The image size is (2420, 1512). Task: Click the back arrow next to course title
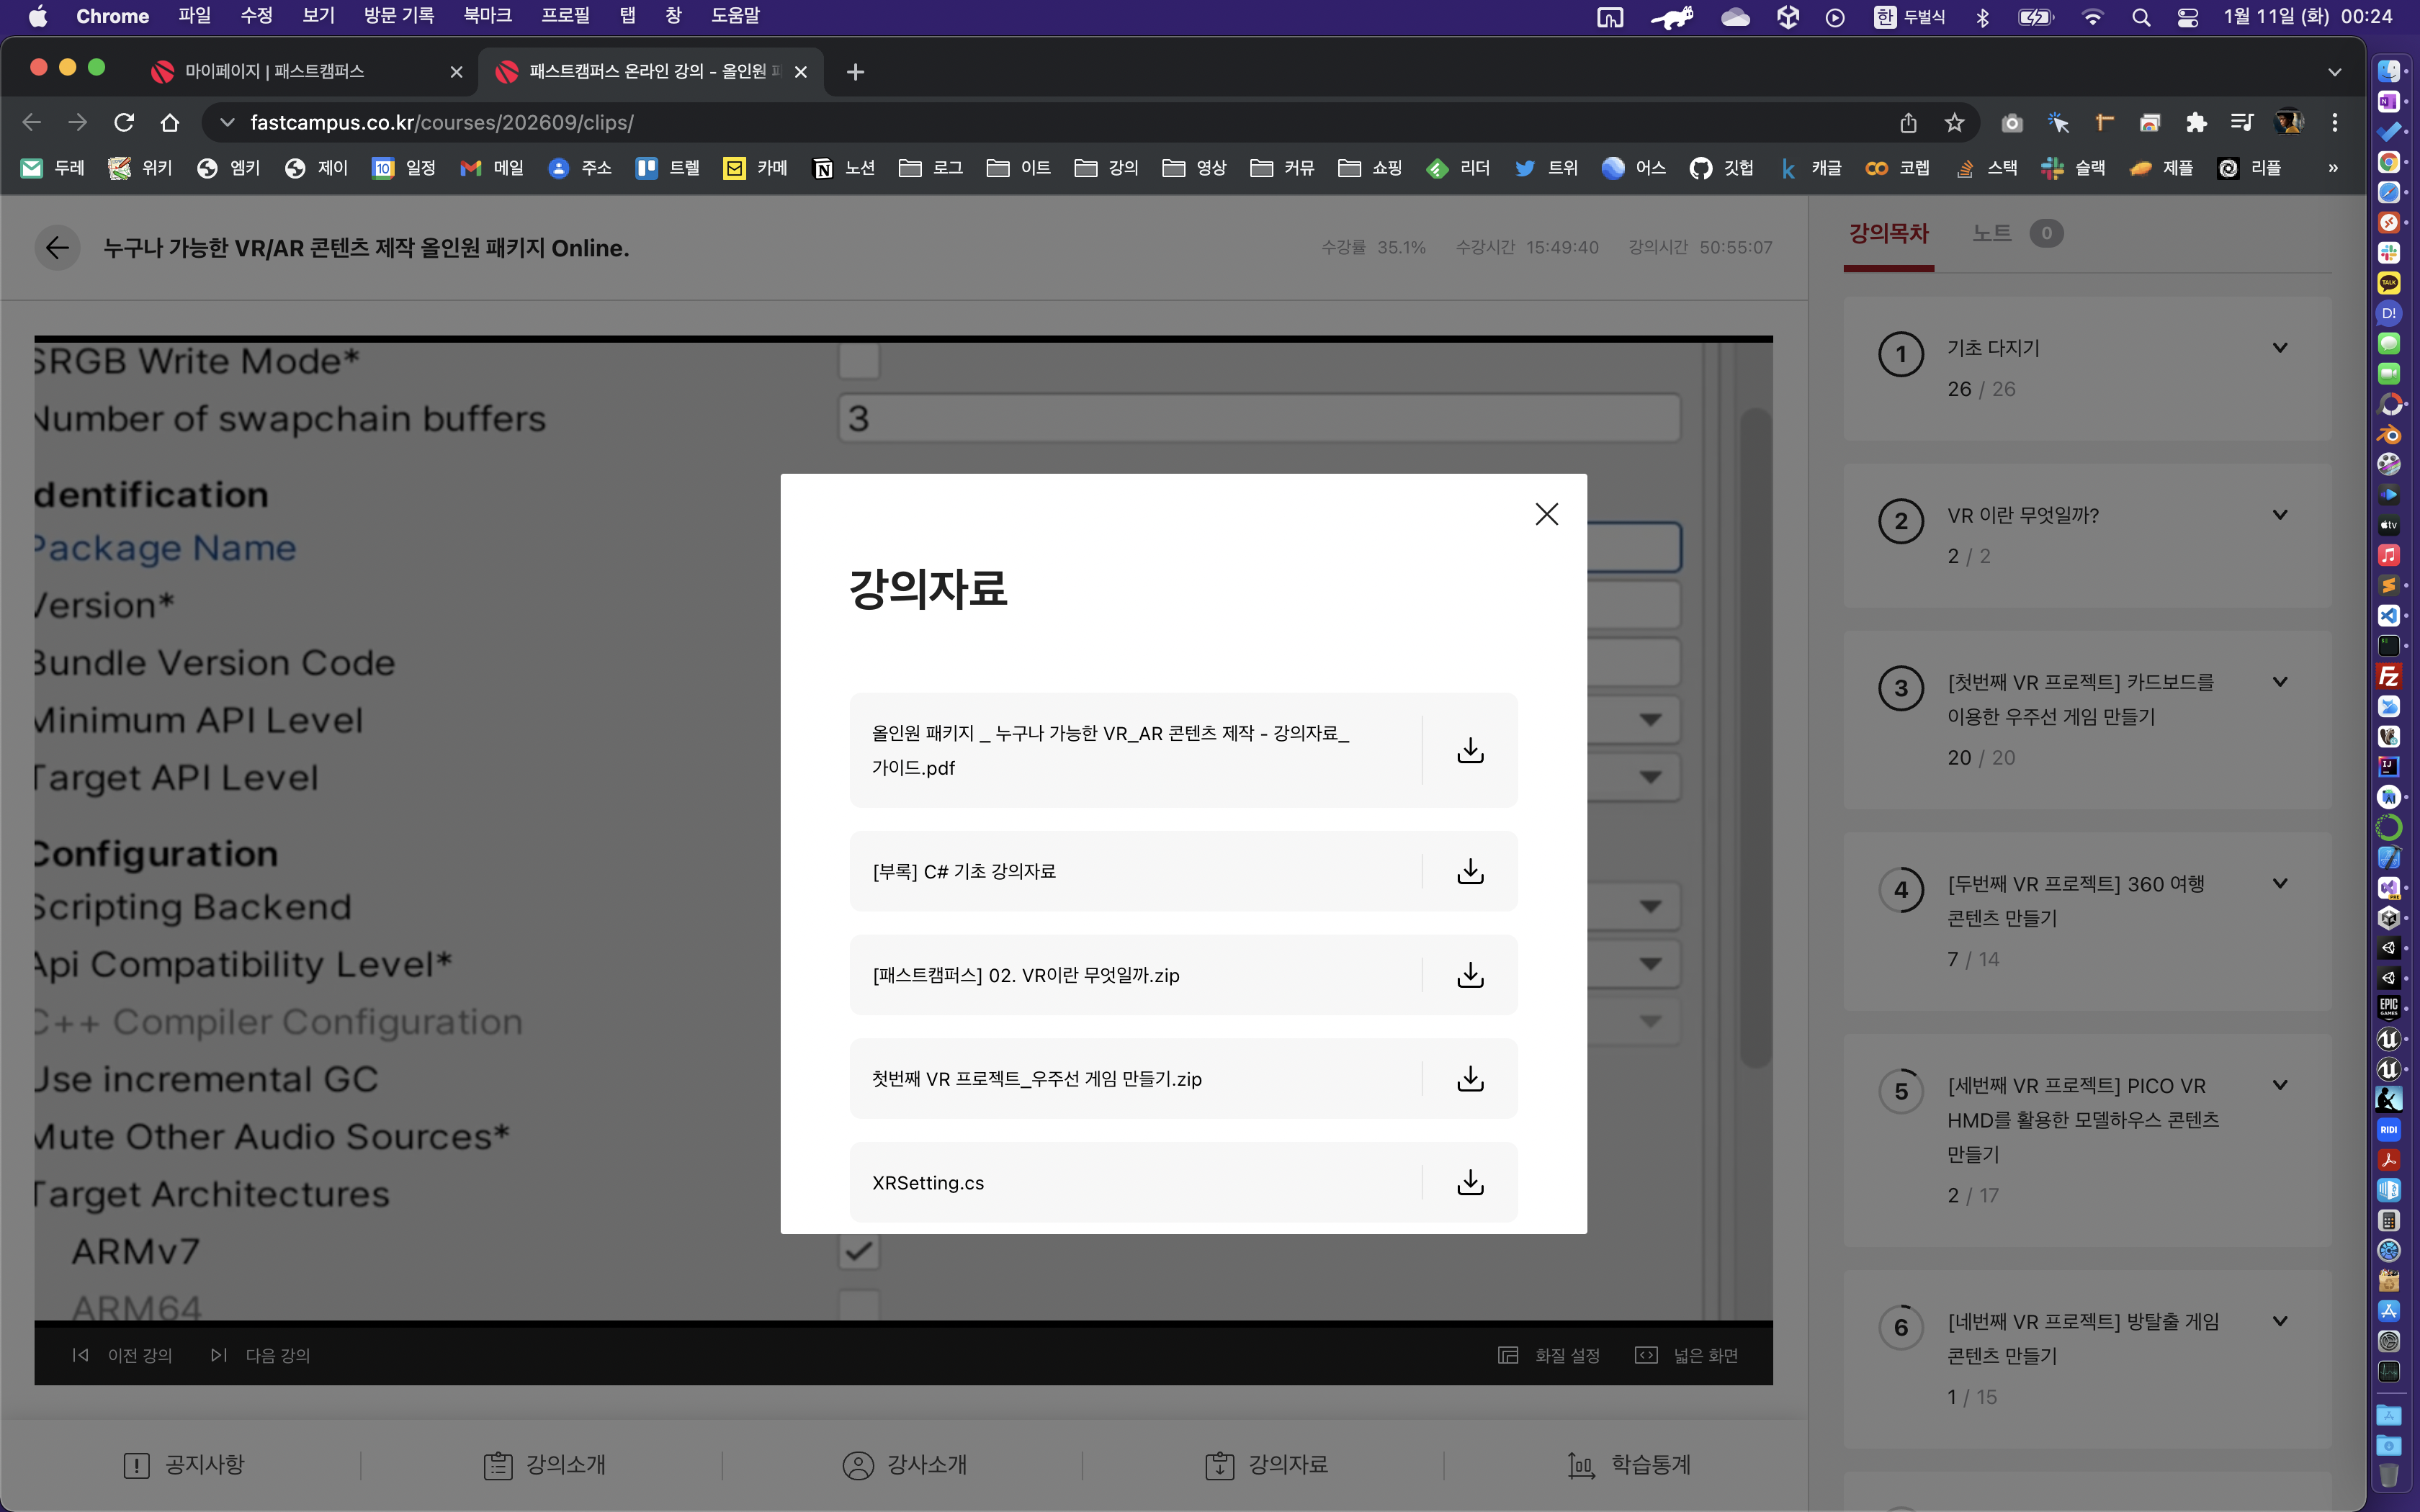tap(57, 248)
